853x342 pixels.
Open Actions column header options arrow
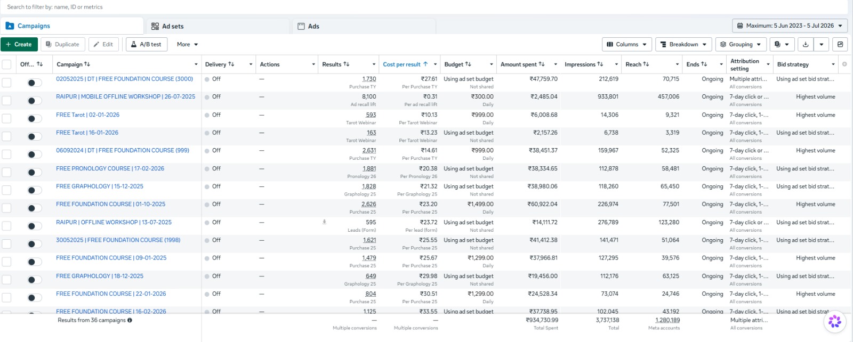(313, 64)
